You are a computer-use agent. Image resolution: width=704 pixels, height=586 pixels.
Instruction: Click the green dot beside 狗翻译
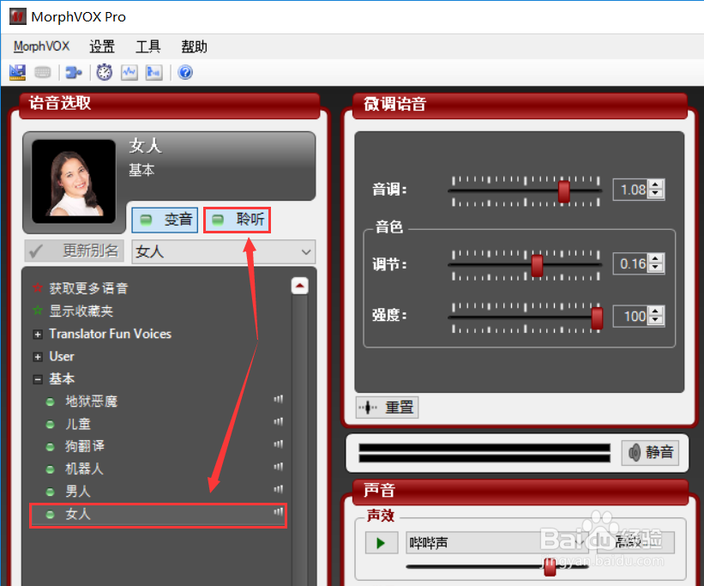point(51,447)
